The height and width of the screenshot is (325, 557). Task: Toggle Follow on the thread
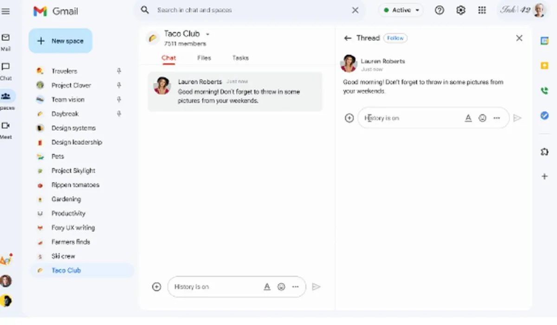pyautogui.click(x=395, y=38)
